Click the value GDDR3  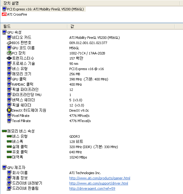pos(74,136)
